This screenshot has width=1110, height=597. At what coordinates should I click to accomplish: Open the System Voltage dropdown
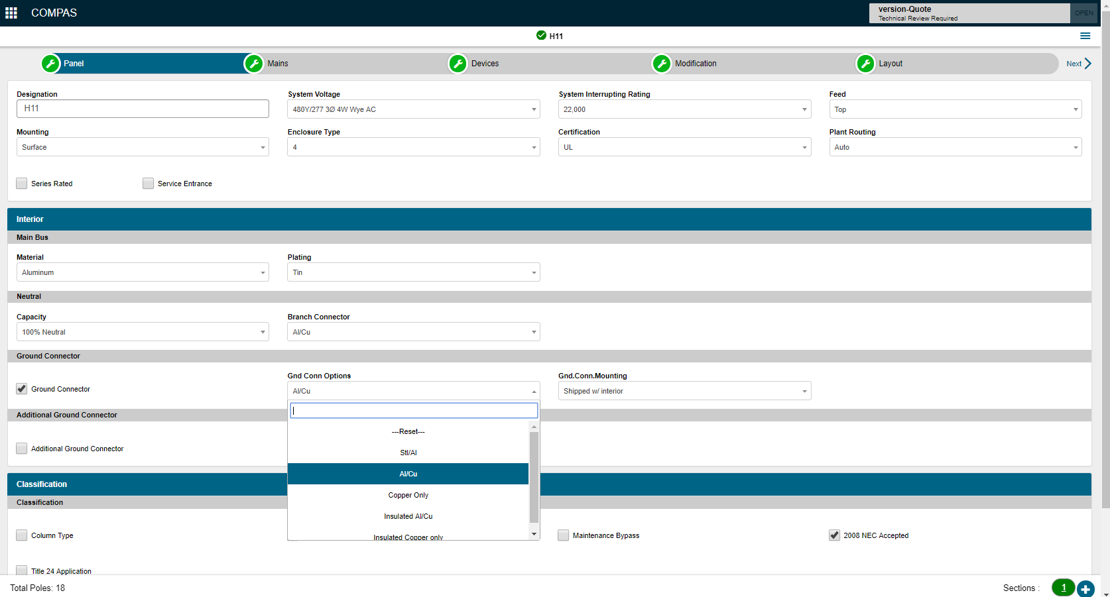pos(413,109)
